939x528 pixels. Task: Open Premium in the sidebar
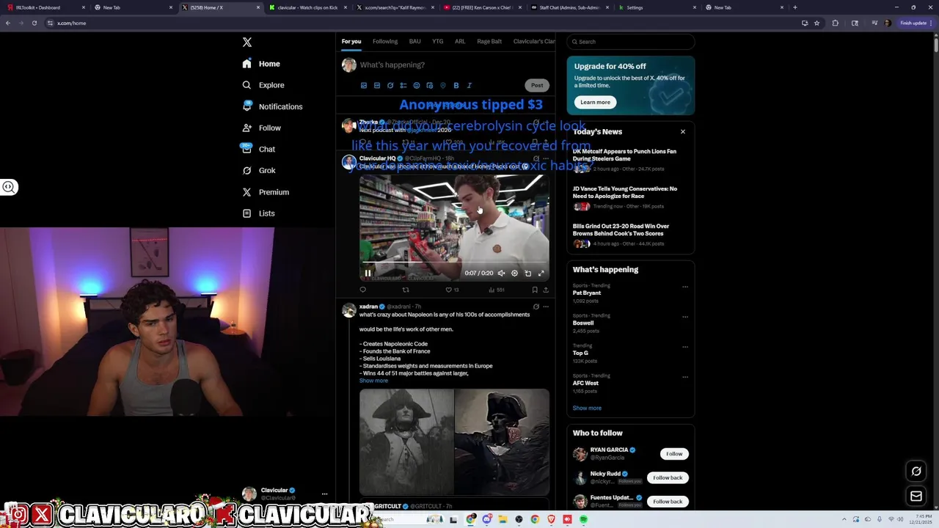265,192
